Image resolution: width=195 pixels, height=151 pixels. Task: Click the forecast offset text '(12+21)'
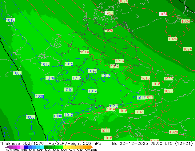184,143
